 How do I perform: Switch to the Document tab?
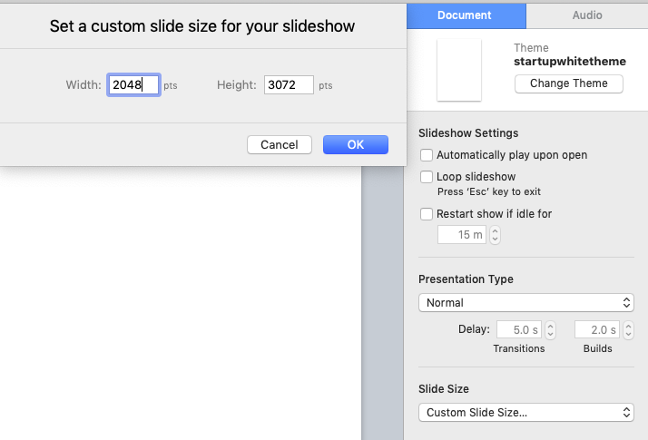(x=464, y=15)
